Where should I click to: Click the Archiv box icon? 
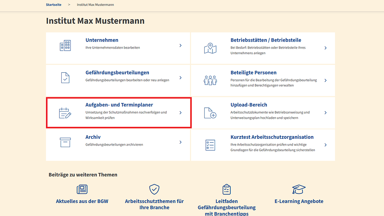click(x=65, y=142)
